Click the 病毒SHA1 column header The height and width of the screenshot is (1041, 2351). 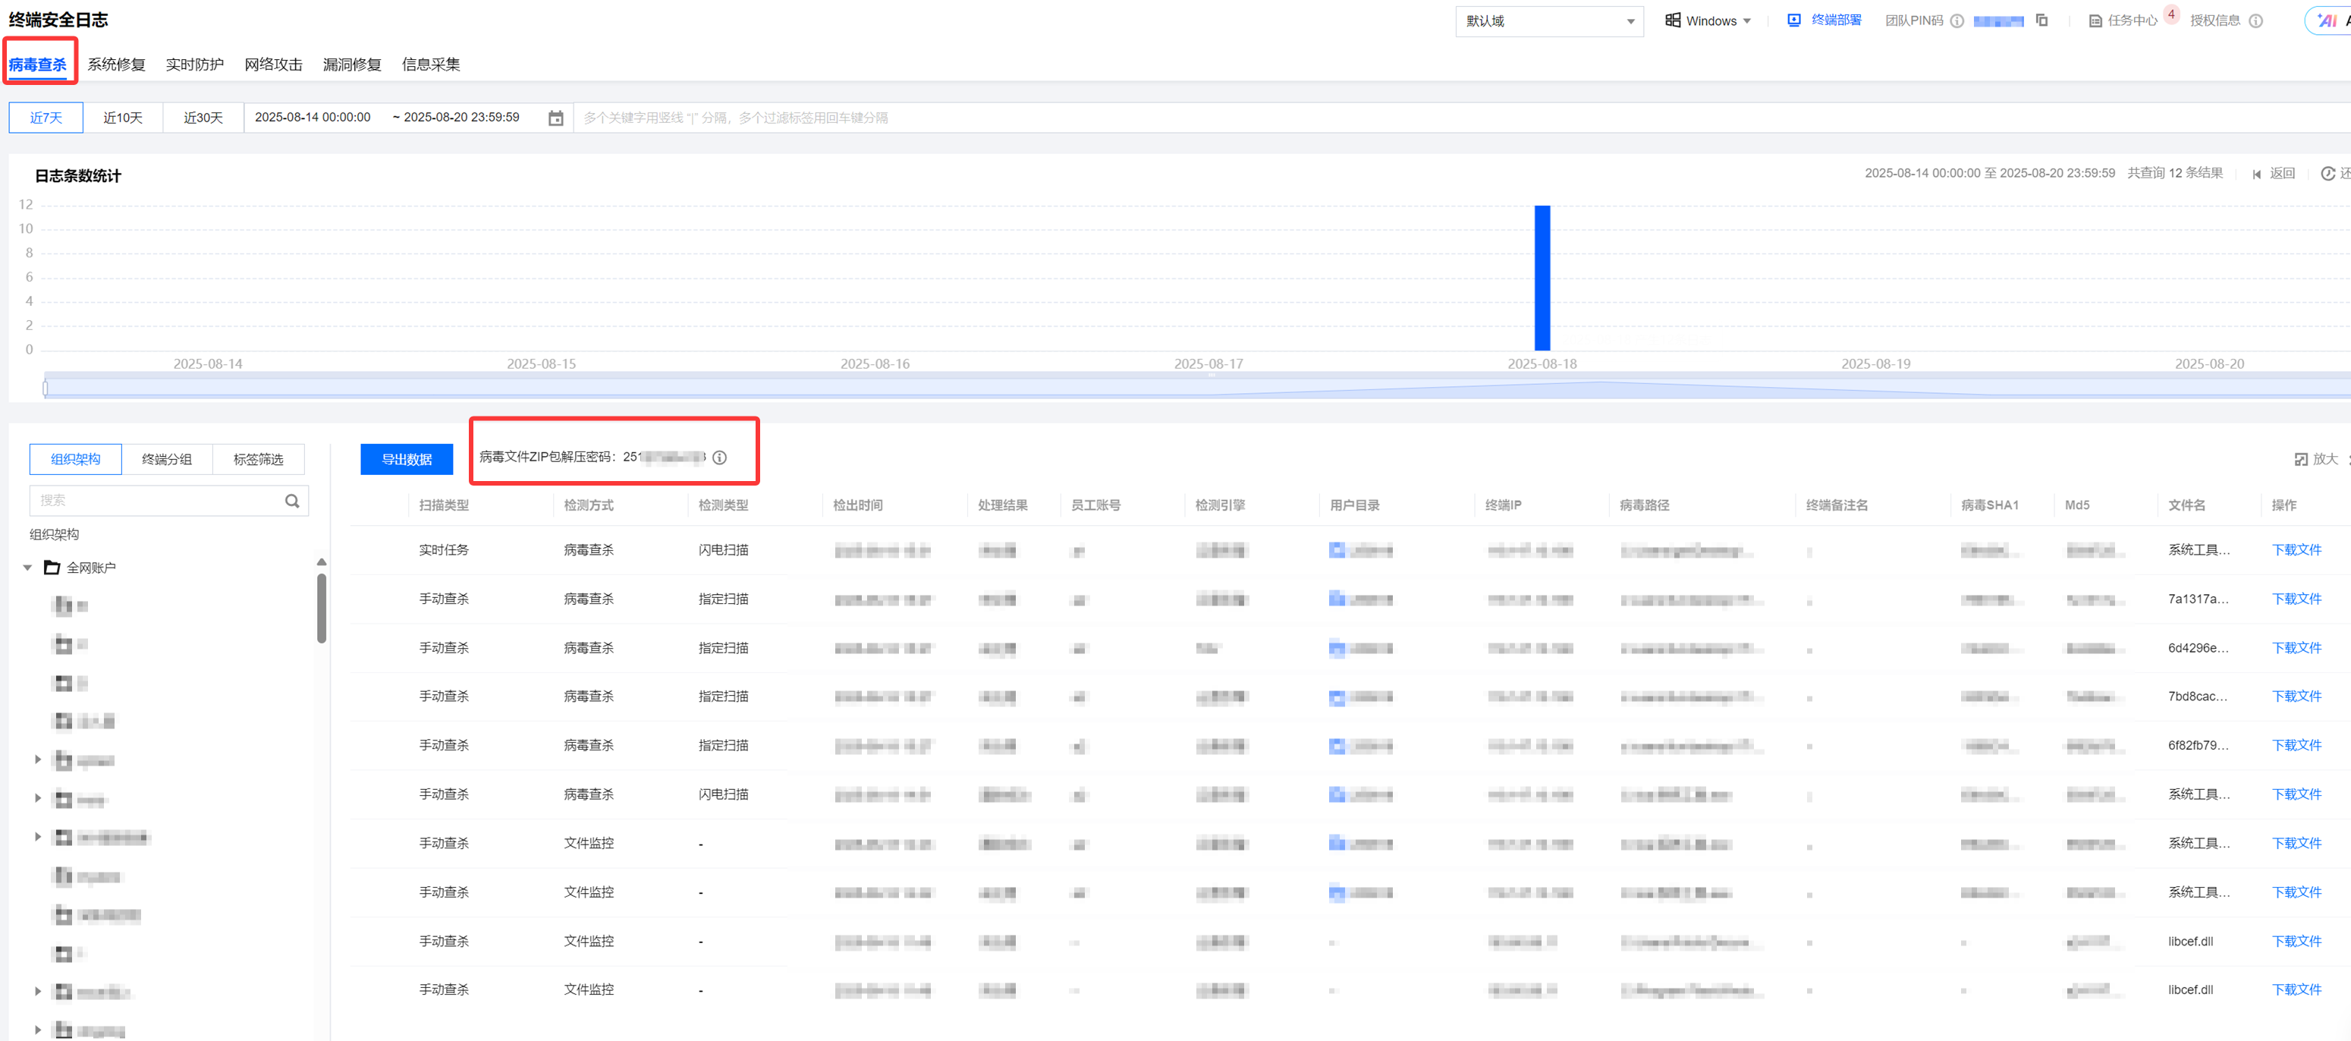(x=1990, y=505)
